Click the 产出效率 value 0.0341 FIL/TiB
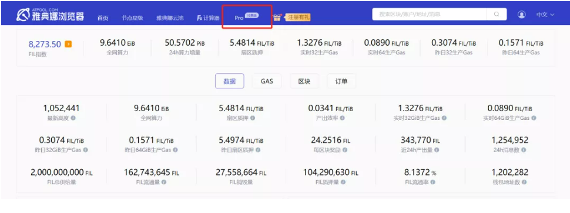The width and height of the screenshot is (570, 213). [330, 108]
